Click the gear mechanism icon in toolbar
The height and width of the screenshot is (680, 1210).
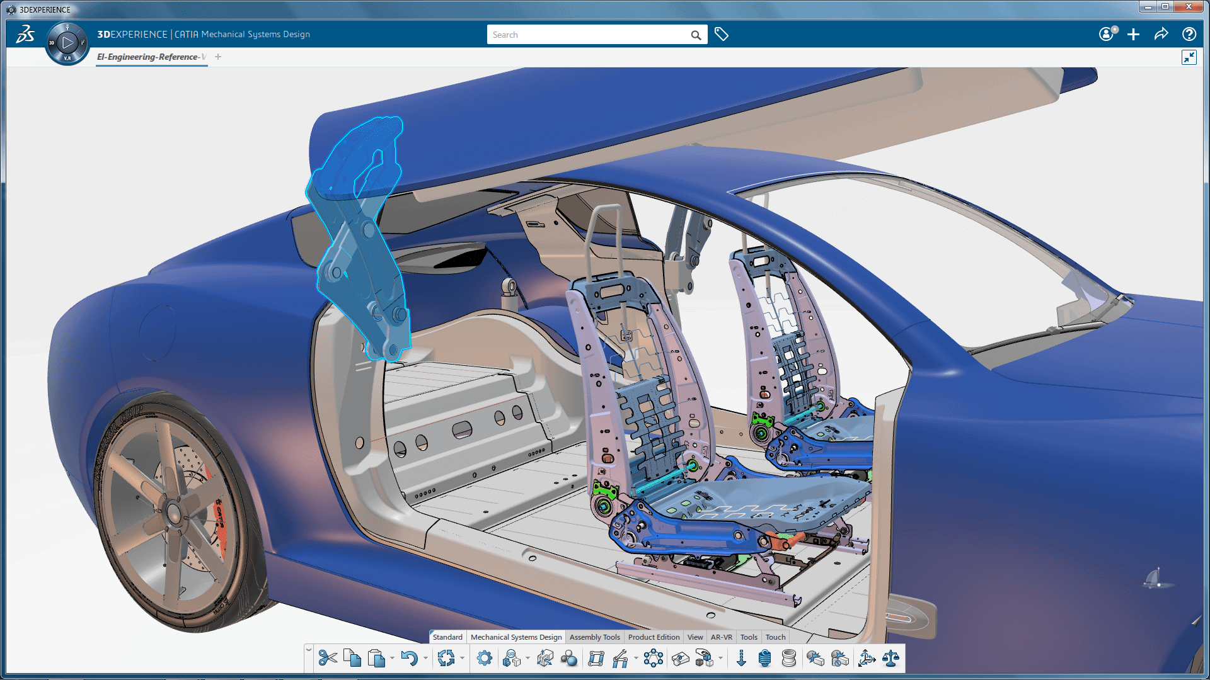click(484, 659)
